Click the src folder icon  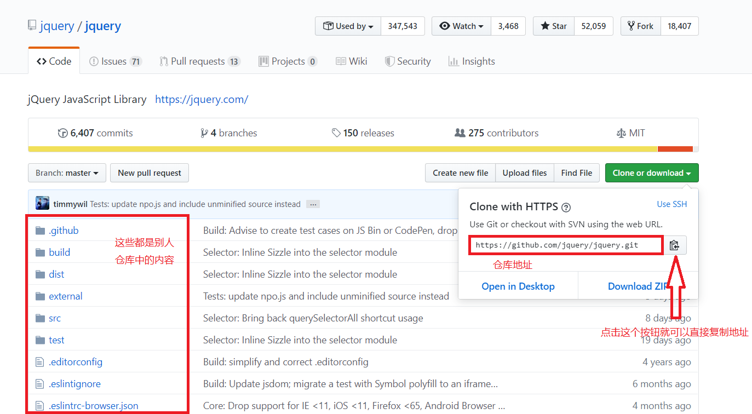[40, 318]
